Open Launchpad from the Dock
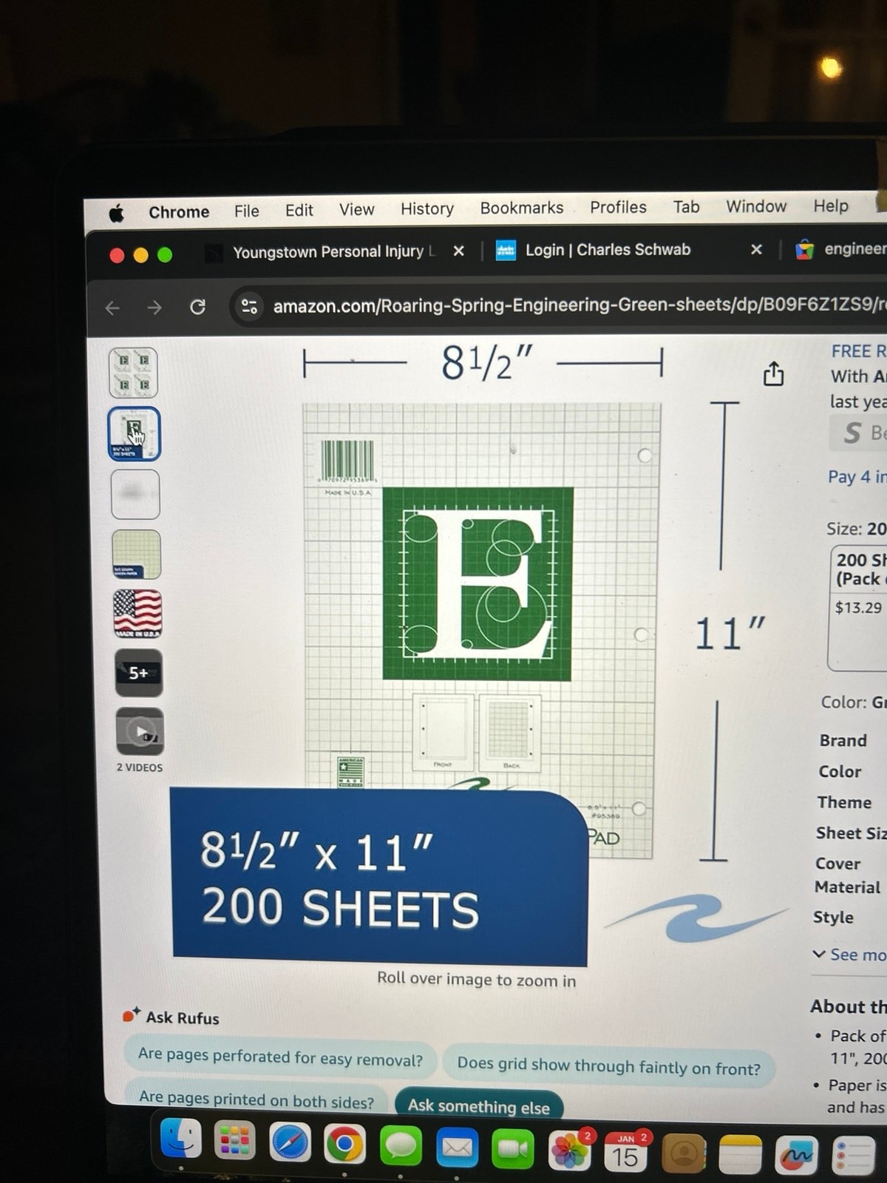Viewport: 887px width, 1183px height. [235, 1141]
